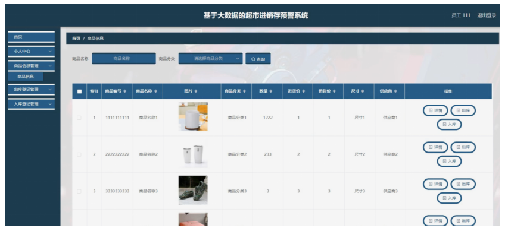The width and height of the screenshot is (508, 228).
Task: Expand the 个人中心 sidebar menu
Action: [x=32, y=51]
